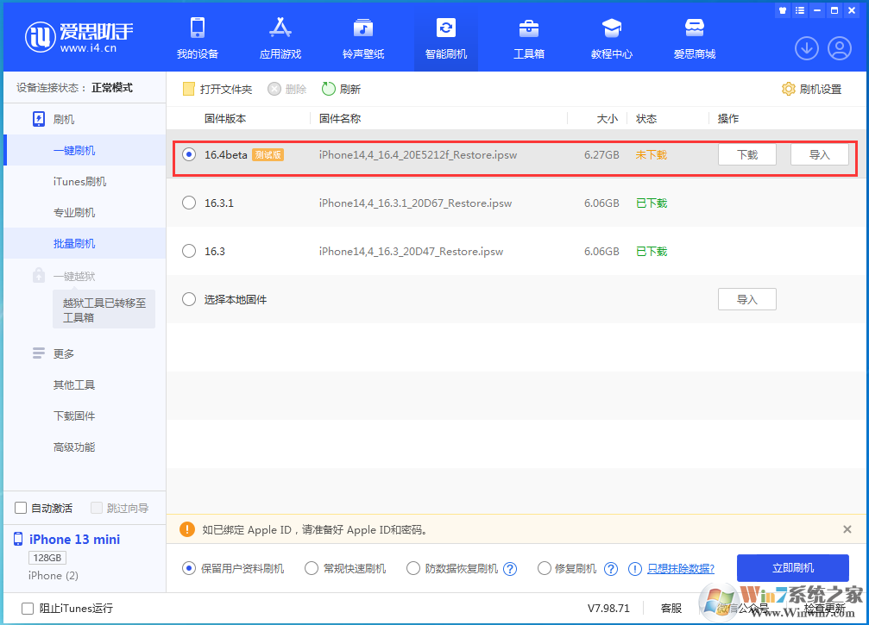Screen dimensions: 869x625
Task: Click the 立即刷机 flash now button
Action: tap(792, 568)
